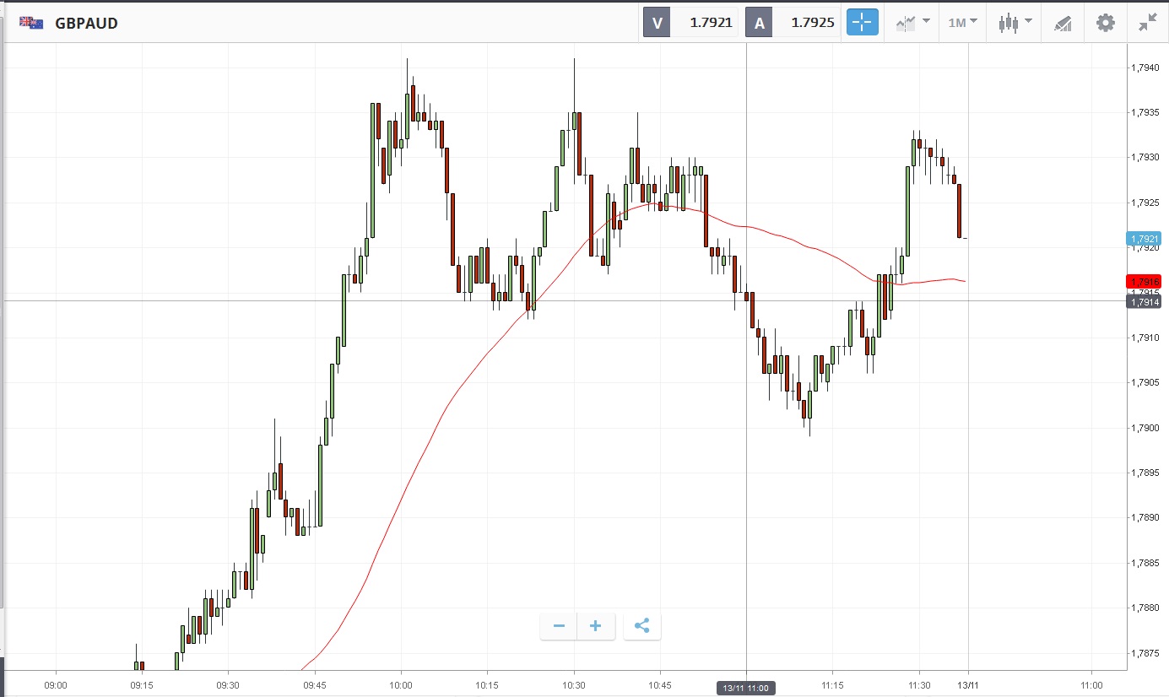Click the blue 1.7921 current price tag
Screen dimensions: 1169x697
[1143, 239]
